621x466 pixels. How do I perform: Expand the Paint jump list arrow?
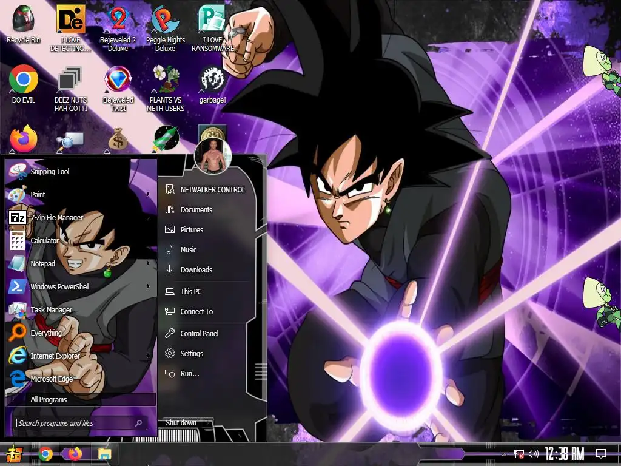click(149, 194)
